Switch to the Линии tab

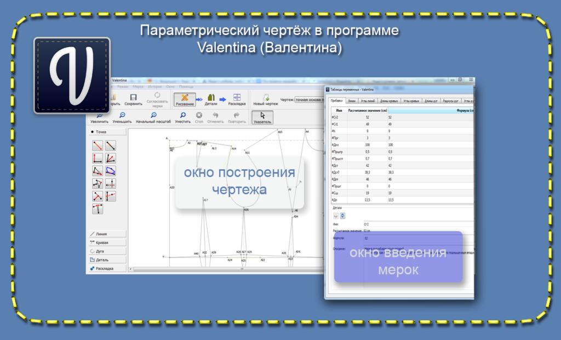(352, 101)
